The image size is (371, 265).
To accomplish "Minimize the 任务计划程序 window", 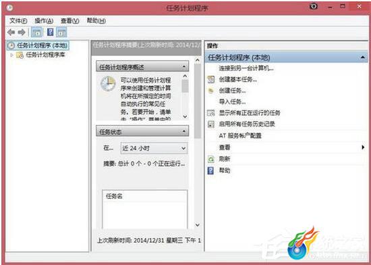I will 330,7.
